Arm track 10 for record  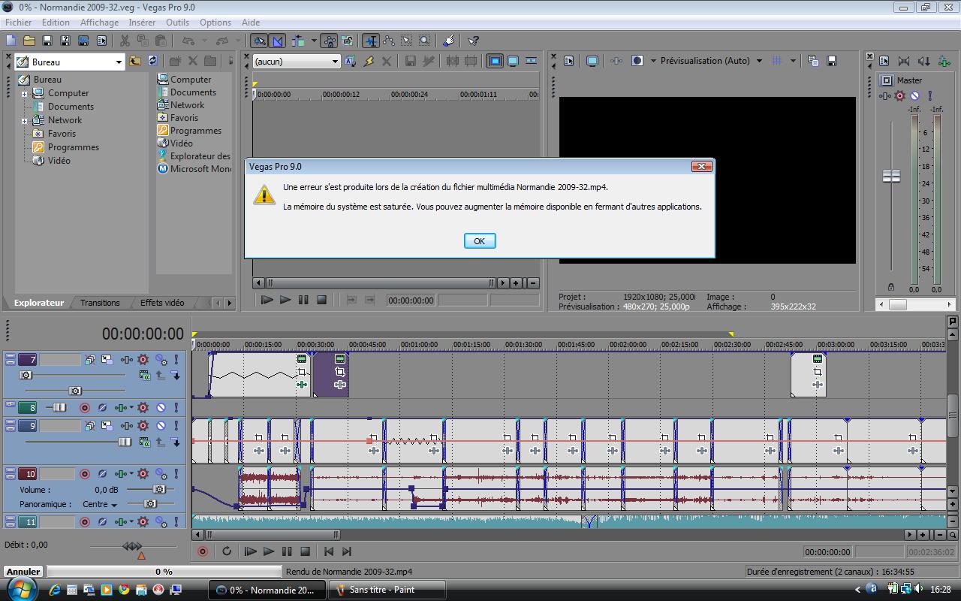84,474
